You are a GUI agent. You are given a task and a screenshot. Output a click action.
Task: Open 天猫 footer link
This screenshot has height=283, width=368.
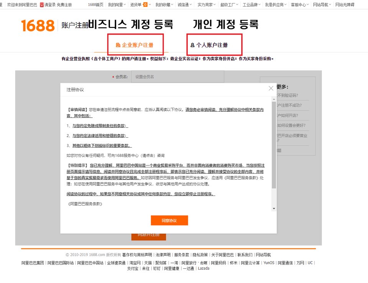148,263
